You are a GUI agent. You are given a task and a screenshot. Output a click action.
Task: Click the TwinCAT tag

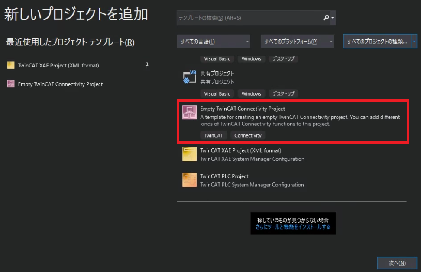coord(214,135)
